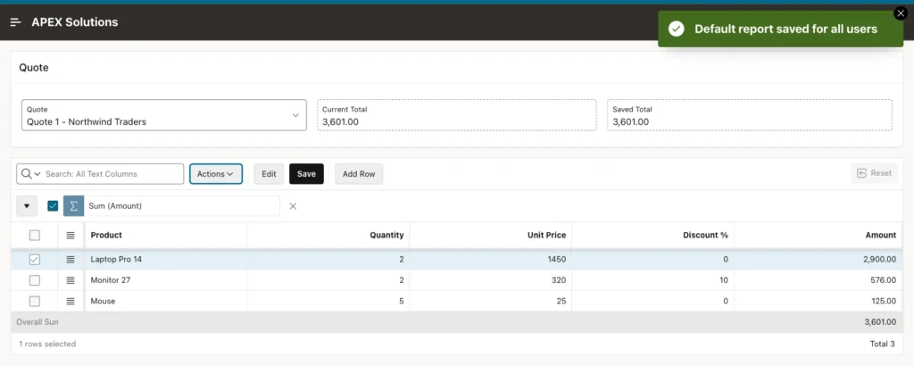Click the Laptop Pro 14 product cell
The height and width of the screenshot is (366, 914).
click(165, 260)
